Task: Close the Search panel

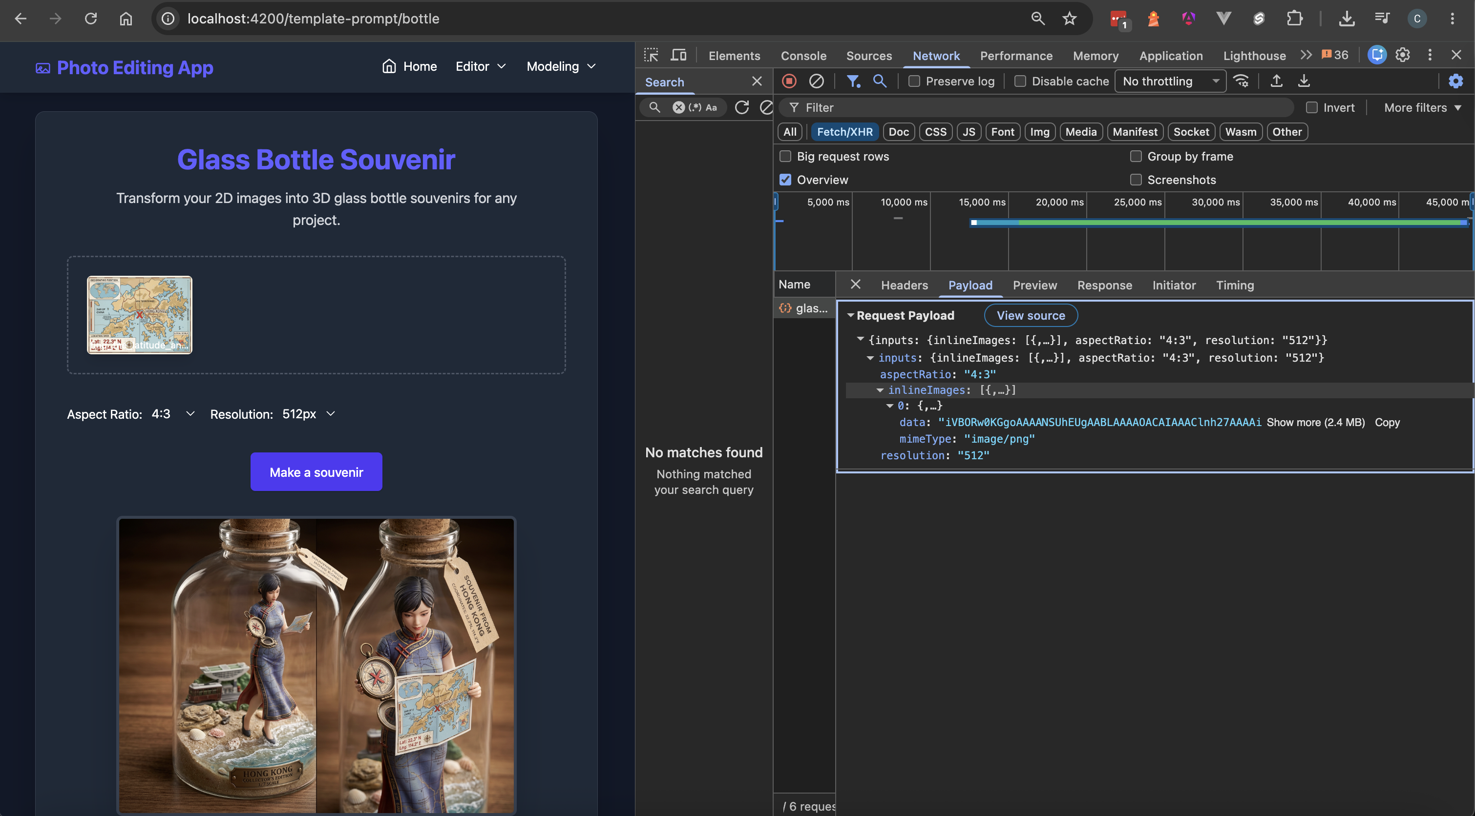Action: coord(757,81)
